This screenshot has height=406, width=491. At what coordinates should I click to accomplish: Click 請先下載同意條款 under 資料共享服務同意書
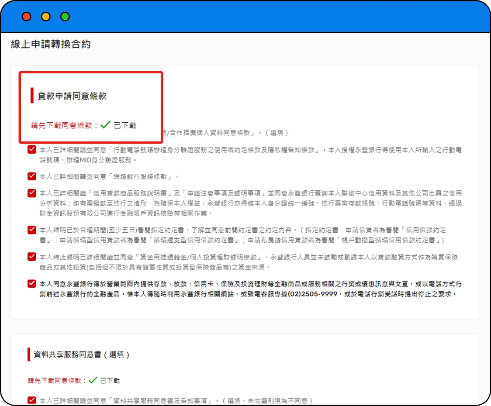point(57,381)
